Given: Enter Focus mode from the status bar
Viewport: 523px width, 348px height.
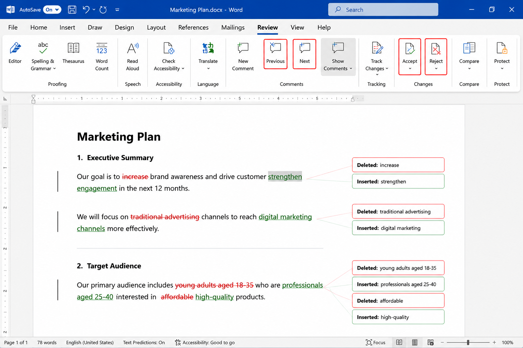Looking at the screenshot, I should [376, 343].
